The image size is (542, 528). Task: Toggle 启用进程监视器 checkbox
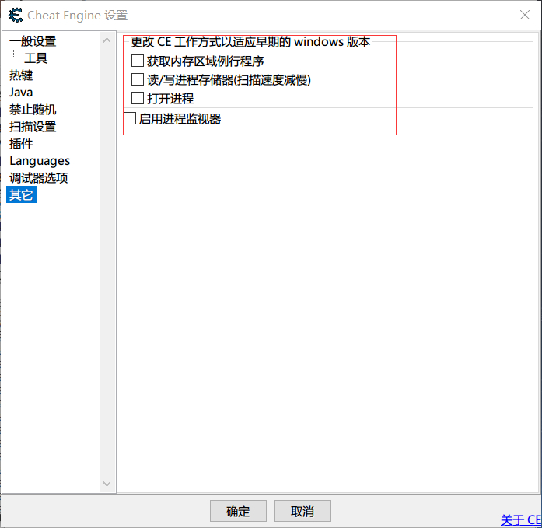tap(130, 118)
